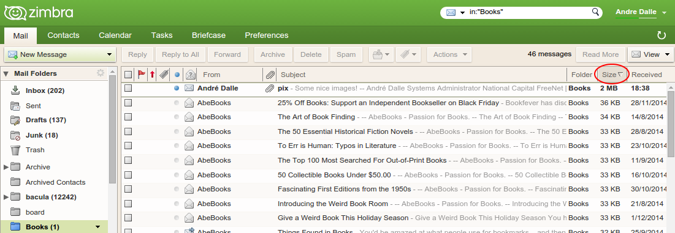Screen dimensions: 675x233
Task: Sort by the Size column header
Action: [x=612, y=75]
